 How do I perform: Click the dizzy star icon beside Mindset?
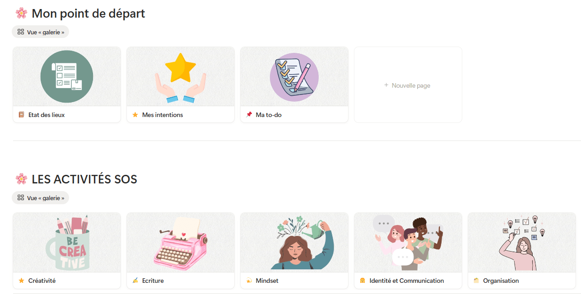click(x=249, y=281)
